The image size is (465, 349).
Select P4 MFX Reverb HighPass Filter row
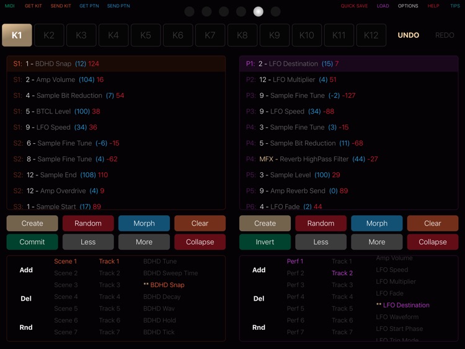348,159
